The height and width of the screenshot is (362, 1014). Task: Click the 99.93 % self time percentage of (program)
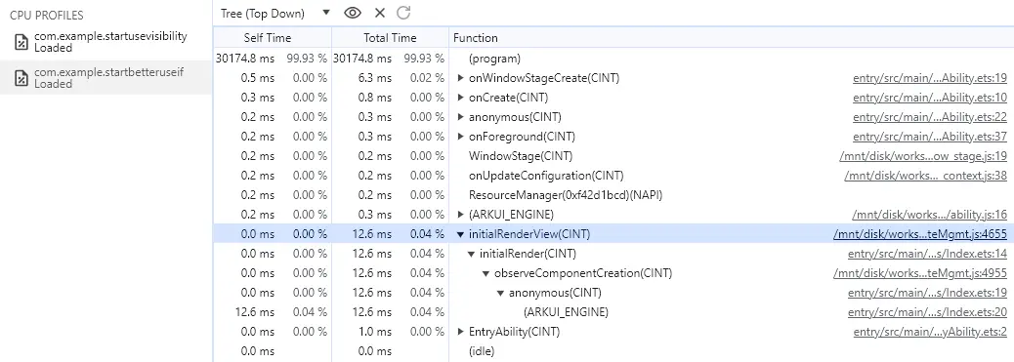point(307,59)
